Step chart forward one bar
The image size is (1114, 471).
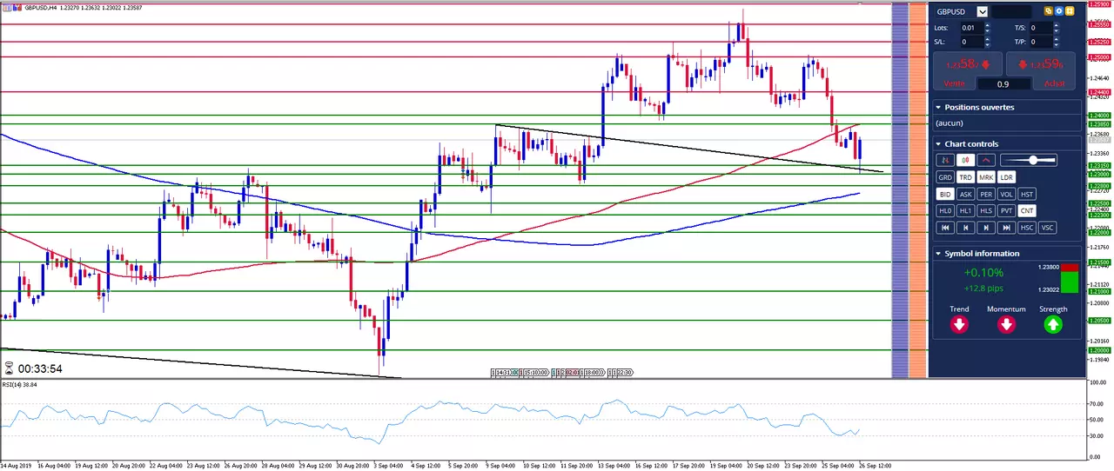[986, 228]
